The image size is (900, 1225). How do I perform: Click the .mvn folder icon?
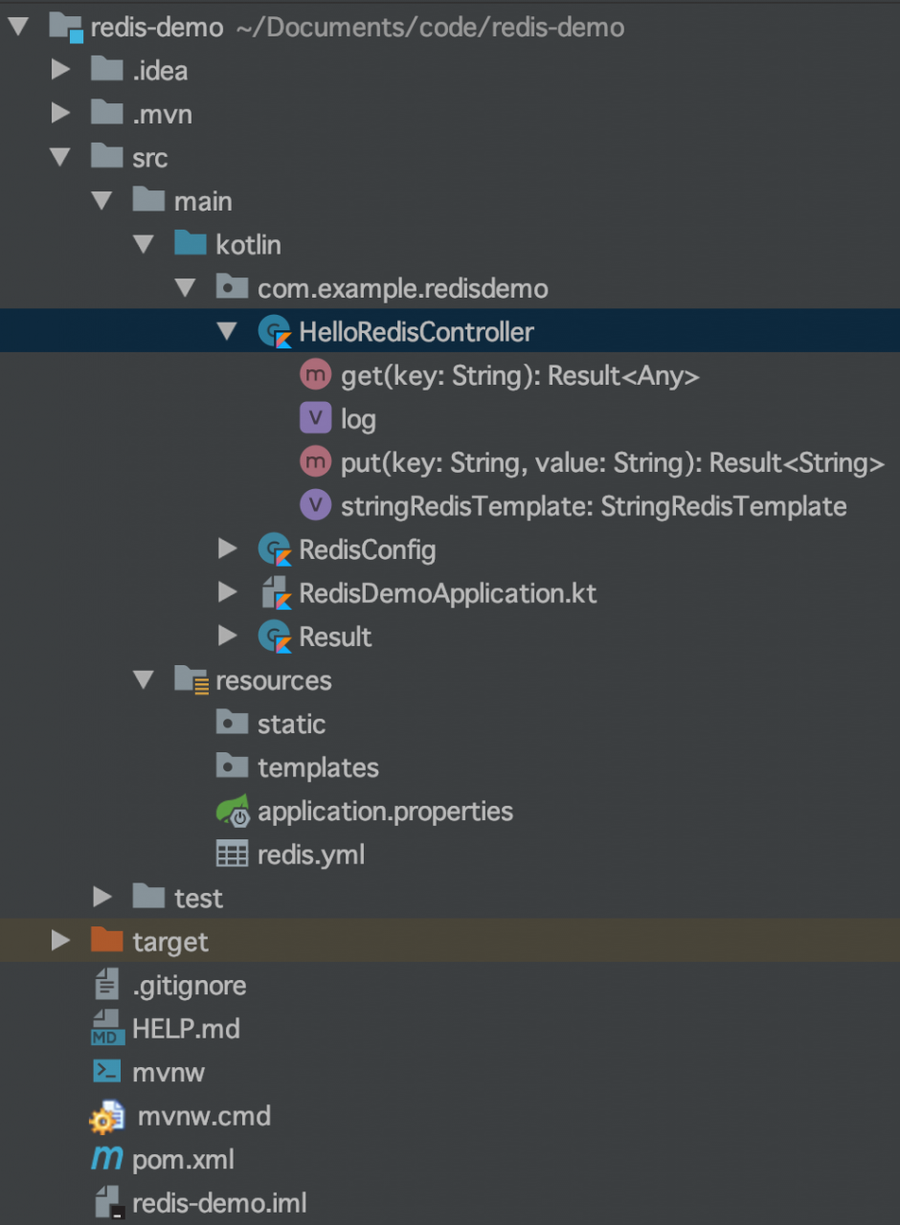point(106,113)
